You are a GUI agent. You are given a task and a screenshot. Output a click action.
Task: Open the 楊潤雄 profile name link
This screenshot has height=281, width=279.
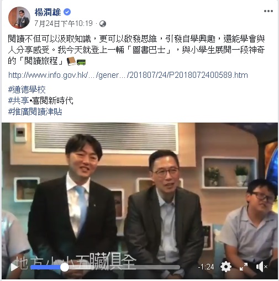[x=48, y=12]
